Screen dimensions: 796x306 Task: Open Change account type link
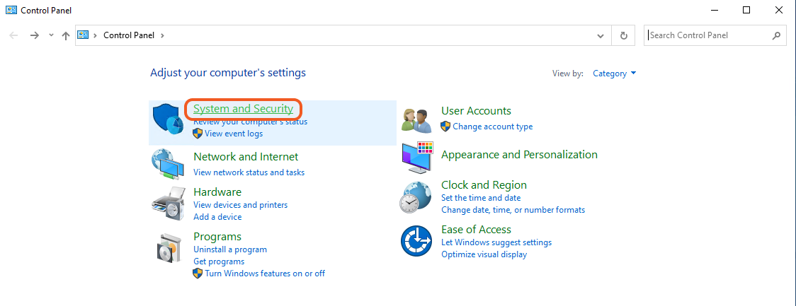tap(493, 127)
